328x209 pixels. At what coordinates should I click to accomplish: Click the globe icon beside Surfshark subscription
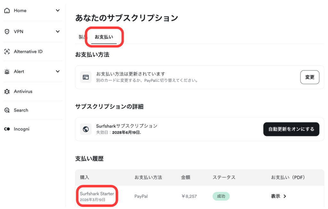click(86, 129)
